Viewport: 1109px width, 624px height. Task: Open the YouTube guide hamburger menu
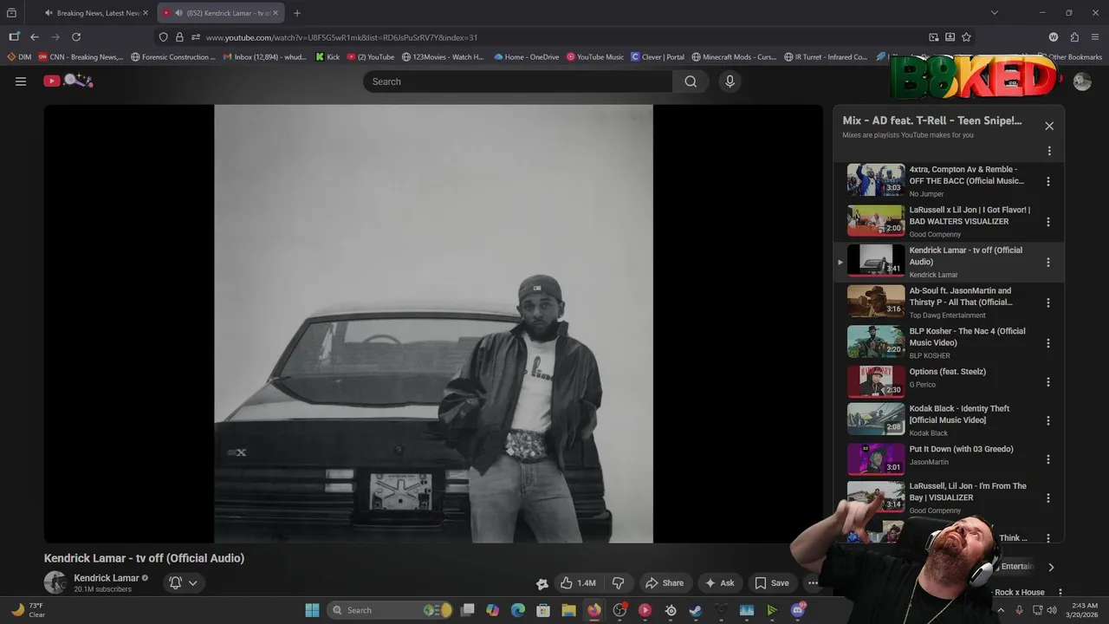tap(21, 81)
